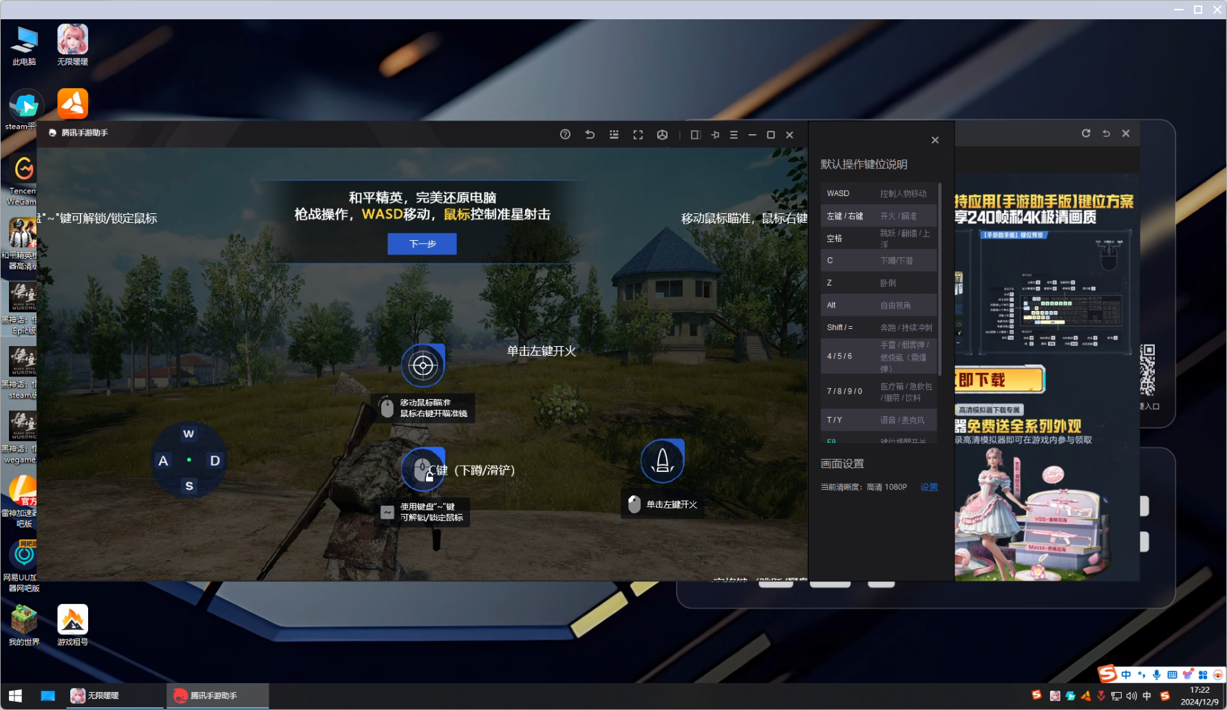Image resolution: width=1227 pixels, height=710 pixels.
Task: Open the help question-mark icon in 腾讯手游助手
Action: 565,135
